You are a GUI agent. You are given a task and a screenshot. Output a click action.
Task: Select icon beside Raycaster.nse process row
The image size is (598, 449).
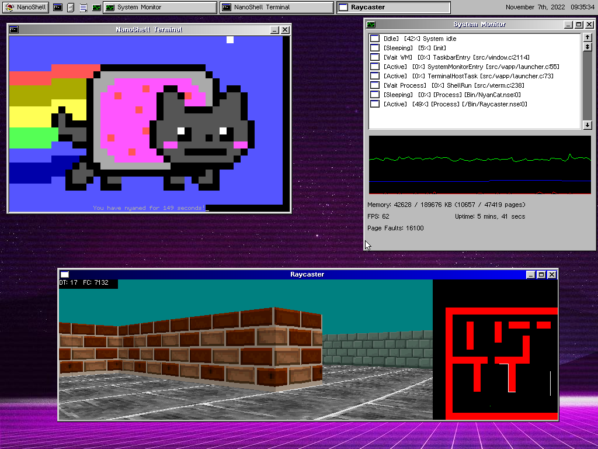pos(375,104)
